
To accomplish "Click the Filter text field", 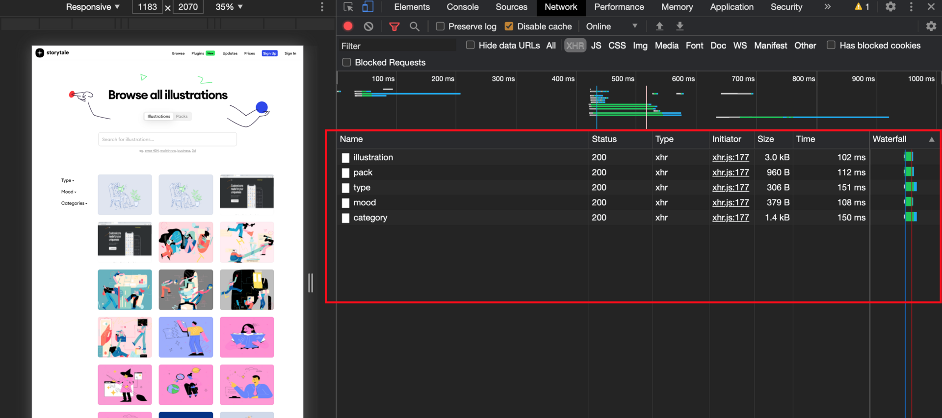I will (397, 46).
